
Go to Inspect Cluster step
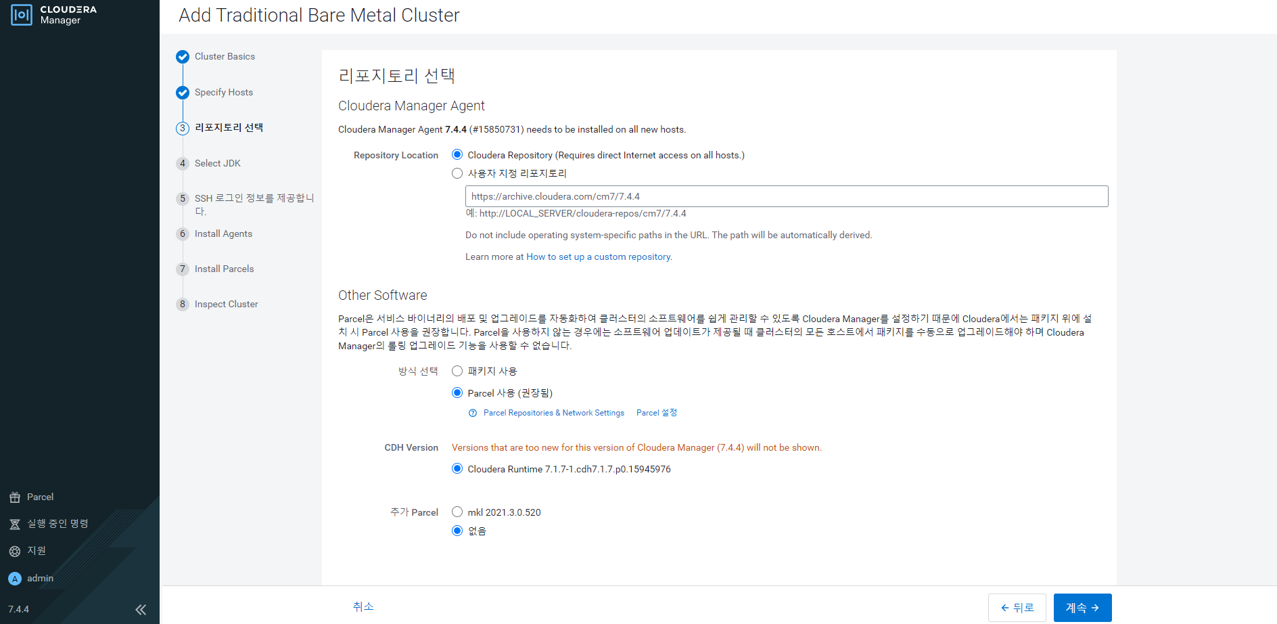click(227, 304)
